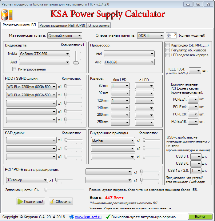Screen dimensions: 215x221
Task: Open the PCI-E x16 count dropdown
Action: pyautogui.click(x=193, y=121)
